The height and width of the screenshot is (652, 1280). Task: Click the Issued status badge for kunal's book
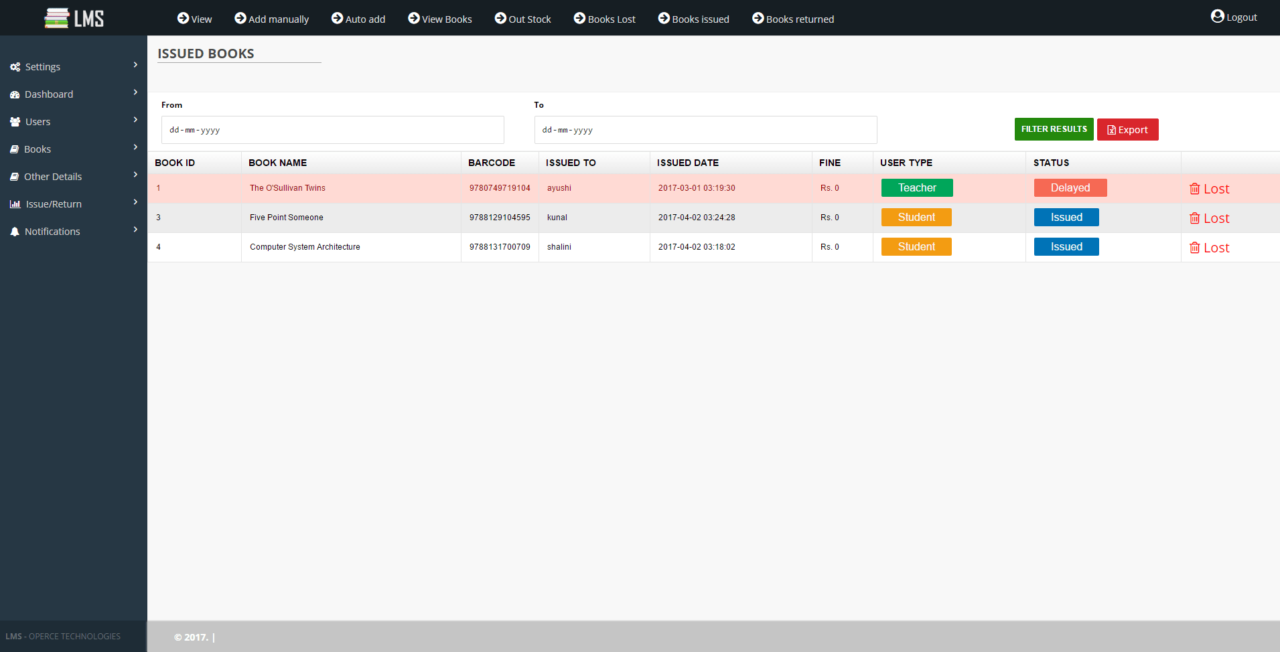(1066, 217)
